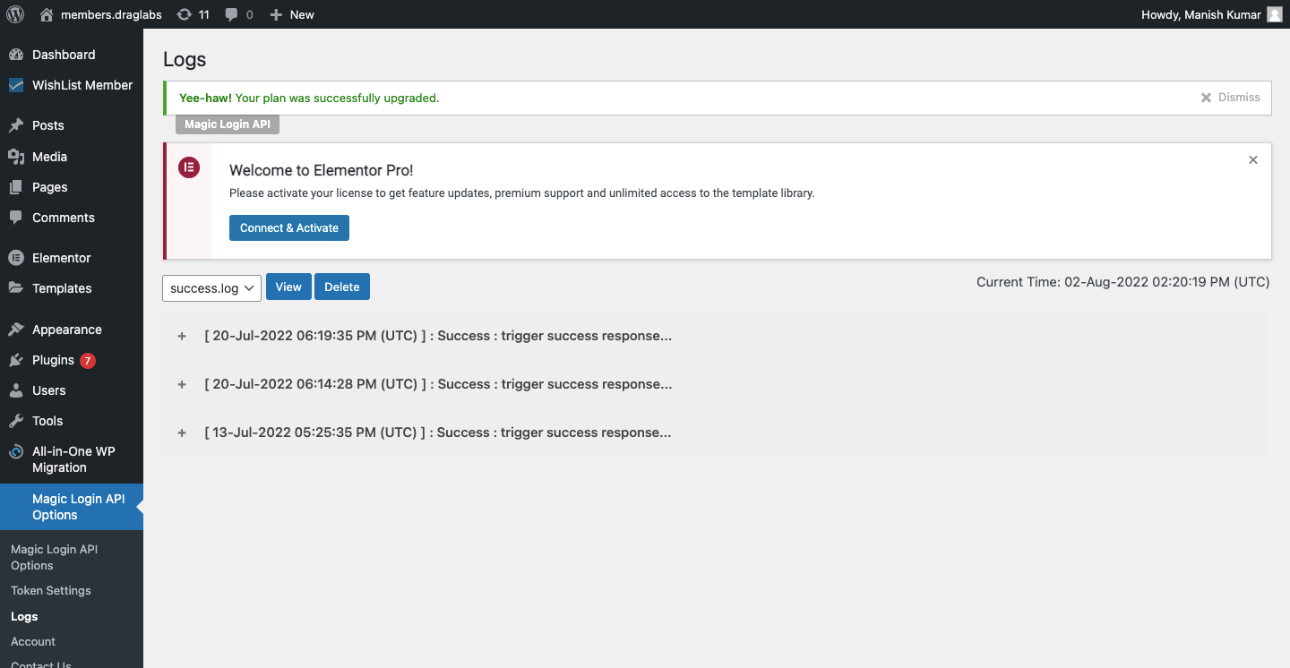
Task: Close the Elementor Pro welcome notice
Action: 1253,159
